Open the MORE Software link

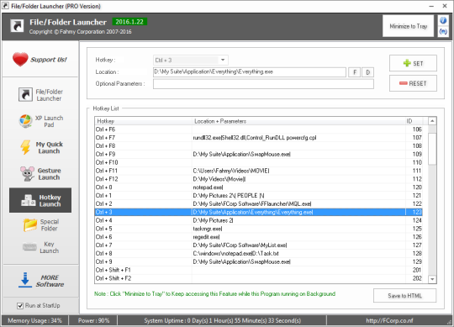(41, 281)
